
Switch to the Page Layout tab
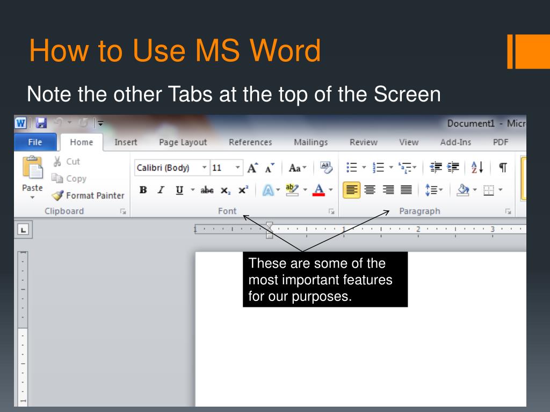(183, 142)
